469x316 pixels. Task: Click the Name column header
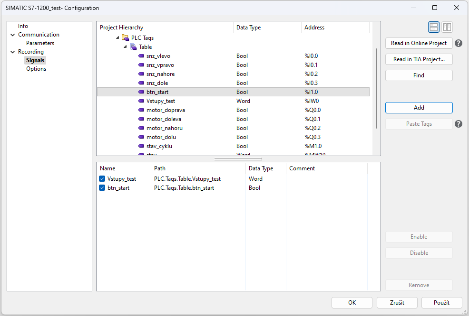click(x=124, y=168)
